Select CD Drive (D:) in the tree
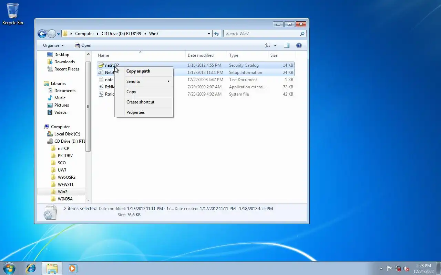Screen dimensions: 441x275 tap(66, 141)
